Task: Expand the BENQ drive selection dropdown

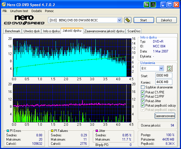Action: pyautogui.click(x=119, y=20)
